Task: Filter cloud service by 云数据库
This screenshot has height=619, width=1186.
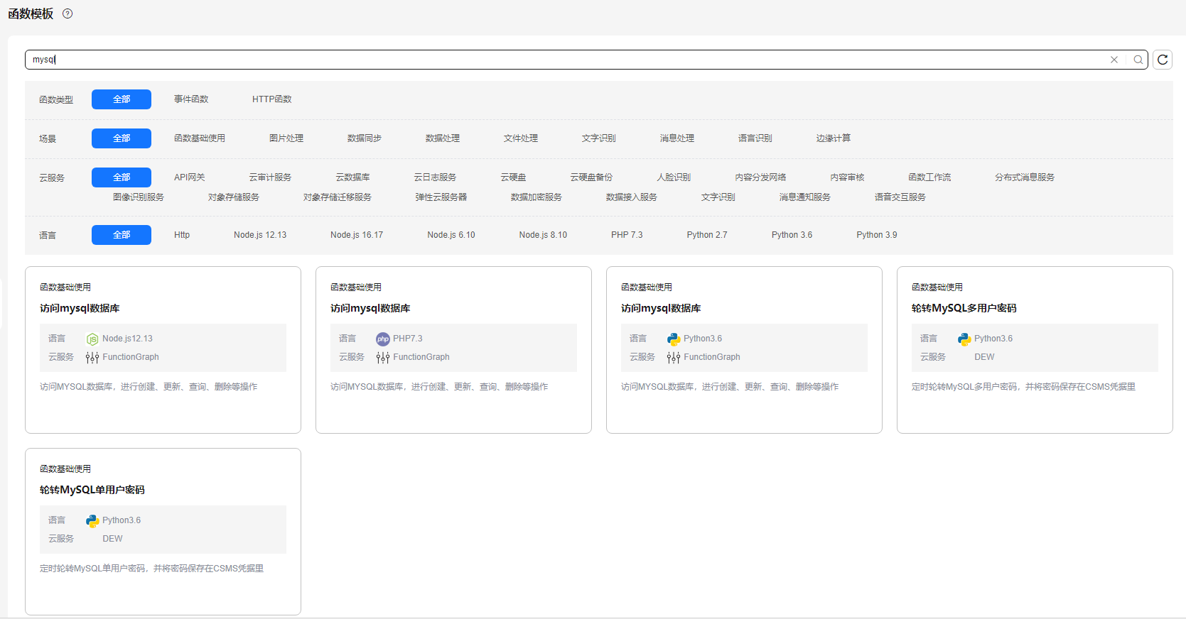Action: tap(352, 177)
